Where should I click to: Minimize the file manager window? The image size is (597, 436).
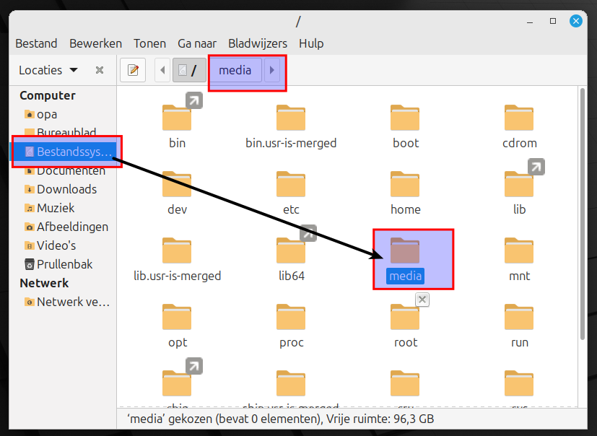pos(530,22)
